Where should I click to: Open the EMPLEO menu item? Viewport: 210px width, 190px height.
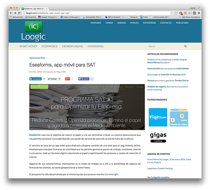click(x=134, y=23)
